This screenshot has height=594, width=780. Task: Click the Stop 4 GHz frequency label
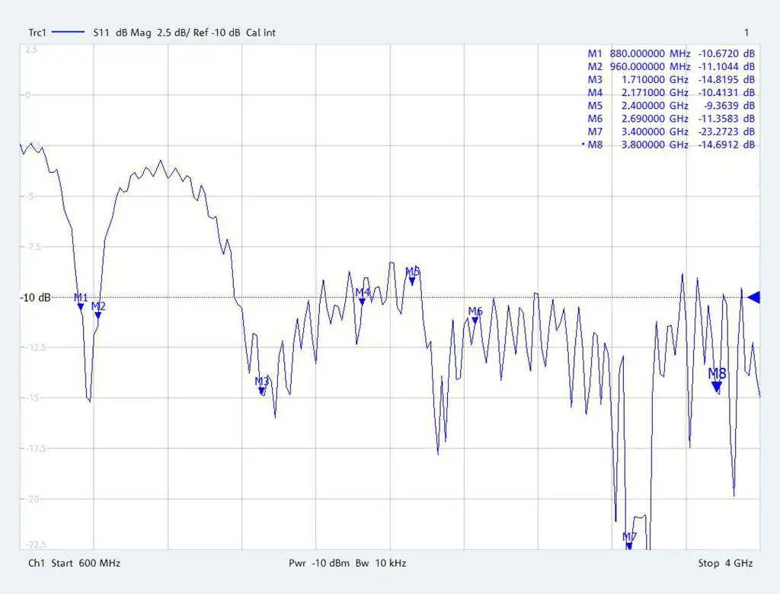point(725,563)
